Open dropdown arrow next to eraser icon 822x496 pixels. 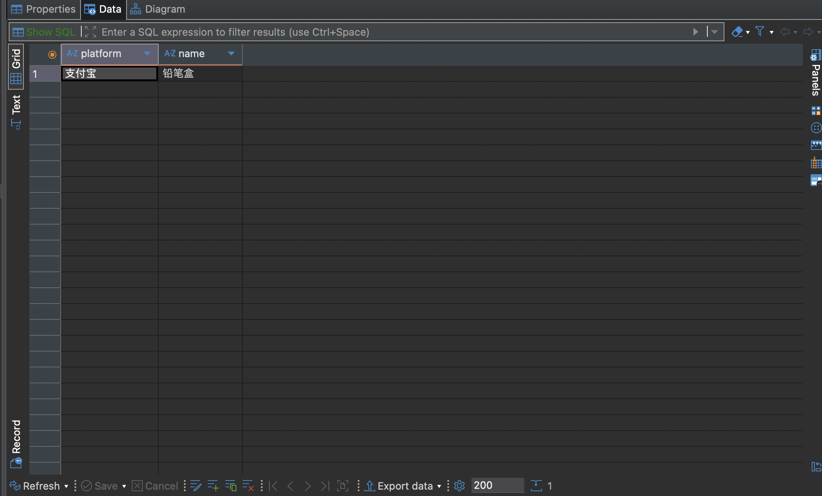748,33
